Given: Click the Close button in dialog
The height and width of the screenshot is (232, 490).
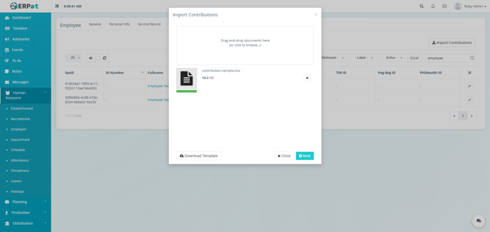Looking at the screenshot, I should tap(284, 156).
